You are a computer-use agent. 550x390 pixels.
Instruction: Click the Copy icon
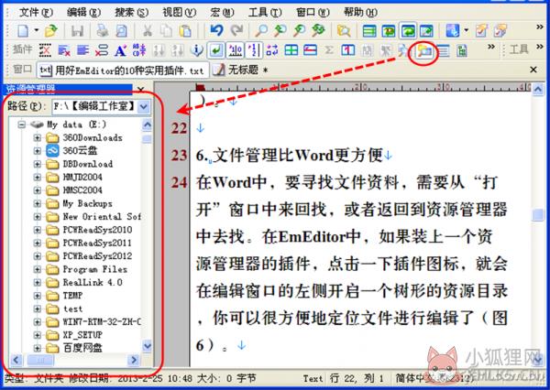tap(166, 31)
